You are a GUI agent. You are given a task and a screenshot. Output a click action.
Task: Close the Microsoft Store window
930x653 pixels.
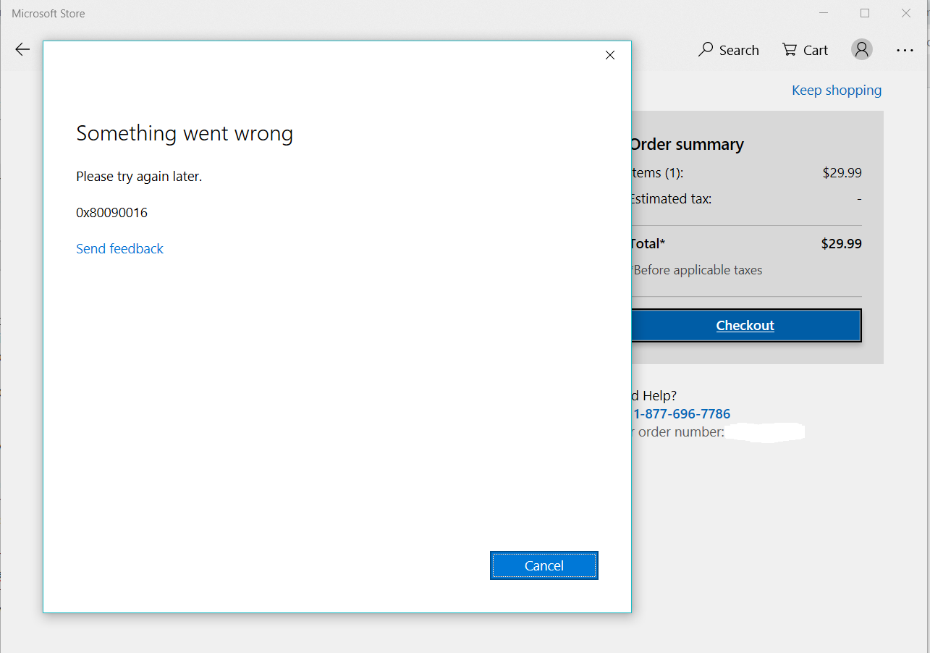(x=906, y=13)
